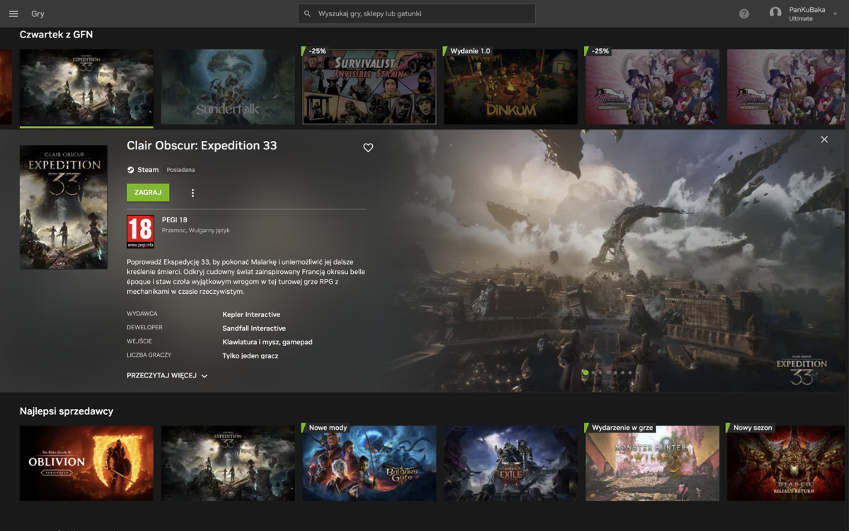Close the Clair Obscur details panel
This screenshot has height=531, width=849.
pos(824,139)
